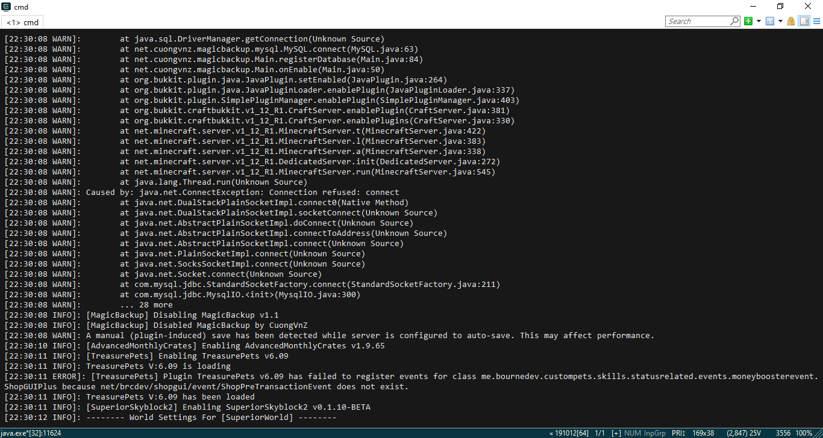Image resolution: width=823 pixels, height=438 pixels.
Task: Click the "191012[64]" version status entry
Action: click(568, 433)
